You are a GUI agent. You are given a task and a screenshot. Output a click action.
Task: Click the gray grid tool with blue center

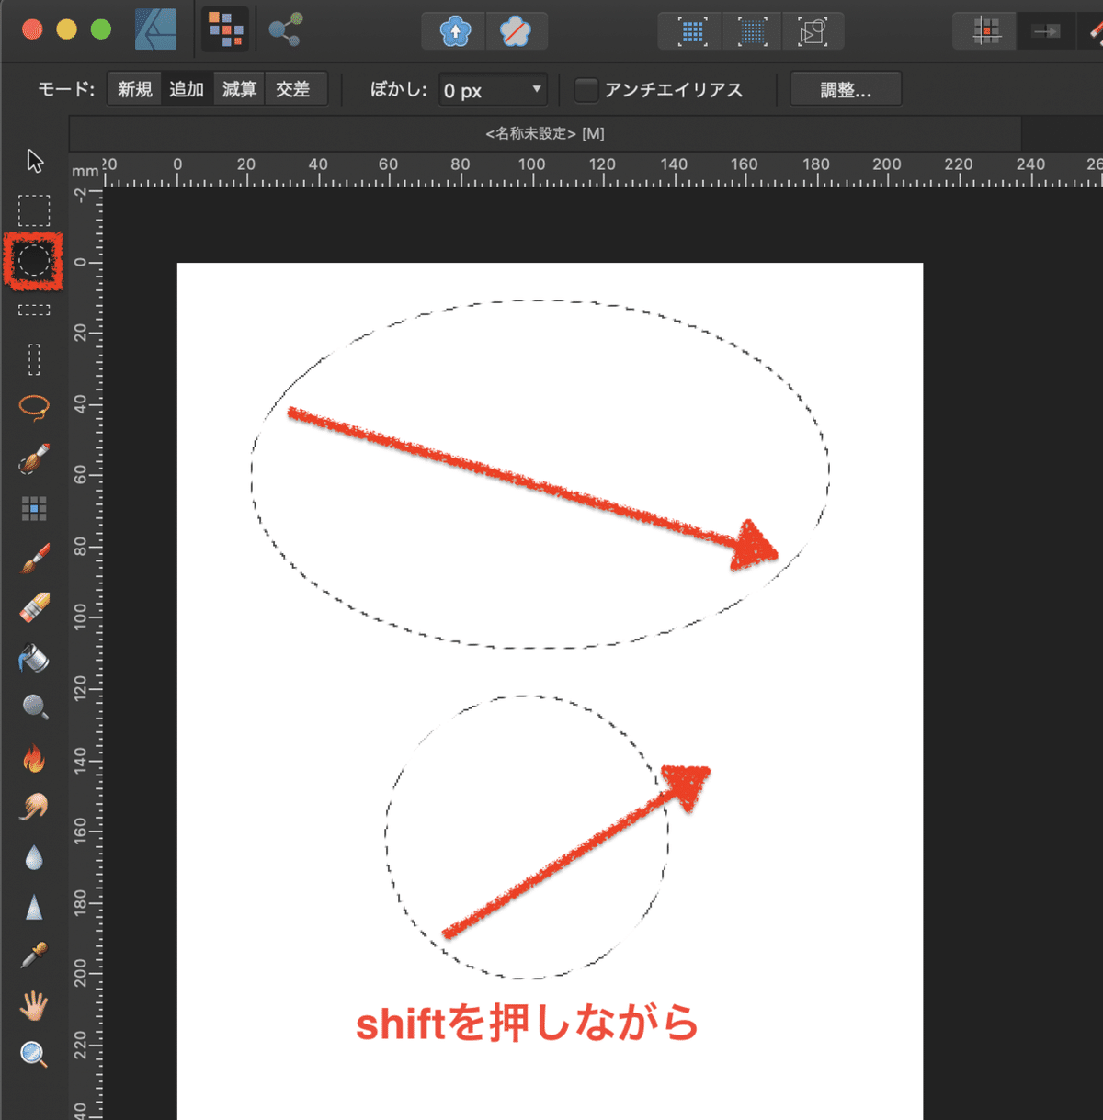tap(34, 508)
